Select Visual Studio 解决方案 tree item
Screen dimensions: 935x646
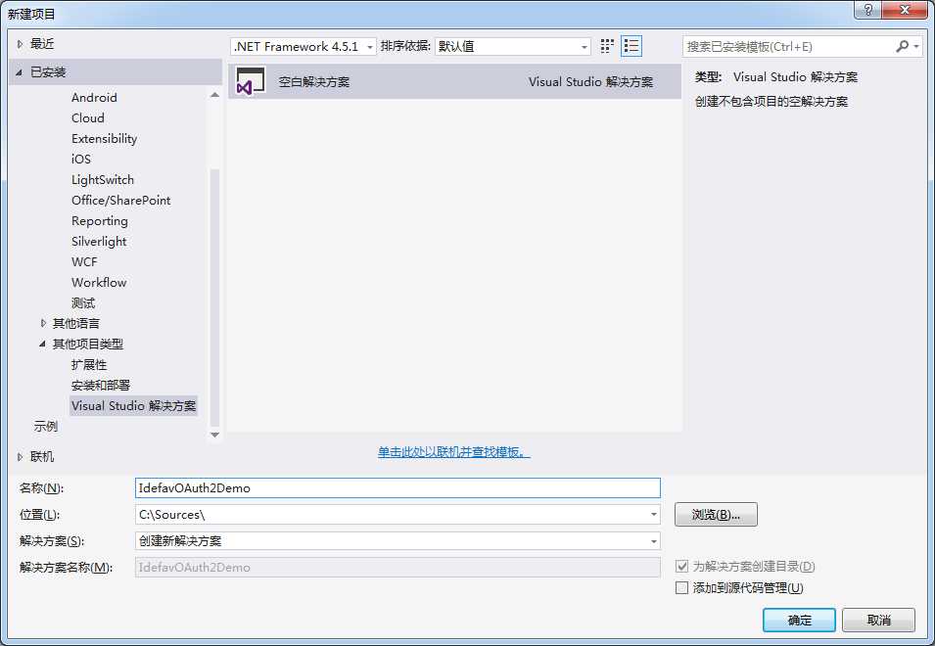133,406
